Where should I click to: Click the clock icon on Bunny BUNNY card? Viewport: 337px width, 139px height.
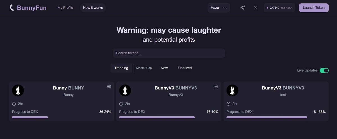click(14, 104)
